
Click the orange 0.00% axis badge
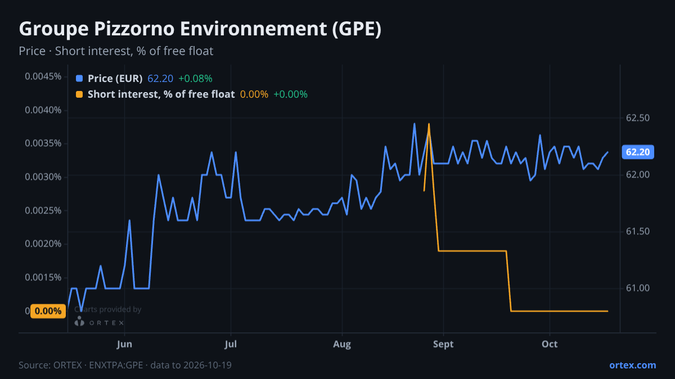click(48, 311)
